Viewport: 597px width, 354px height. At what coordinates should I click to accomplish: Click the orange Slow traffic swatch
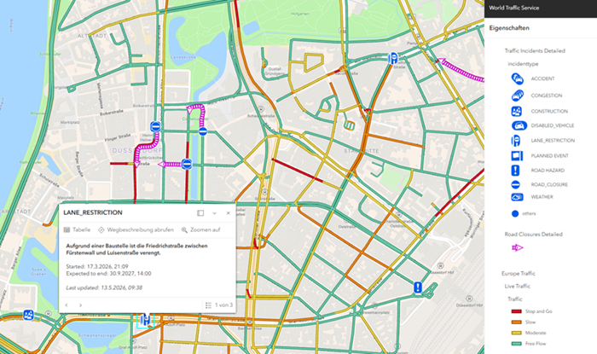pos(516,322)
